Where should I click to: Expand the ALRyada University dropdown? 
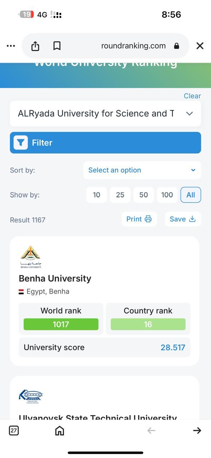(105, 113)
